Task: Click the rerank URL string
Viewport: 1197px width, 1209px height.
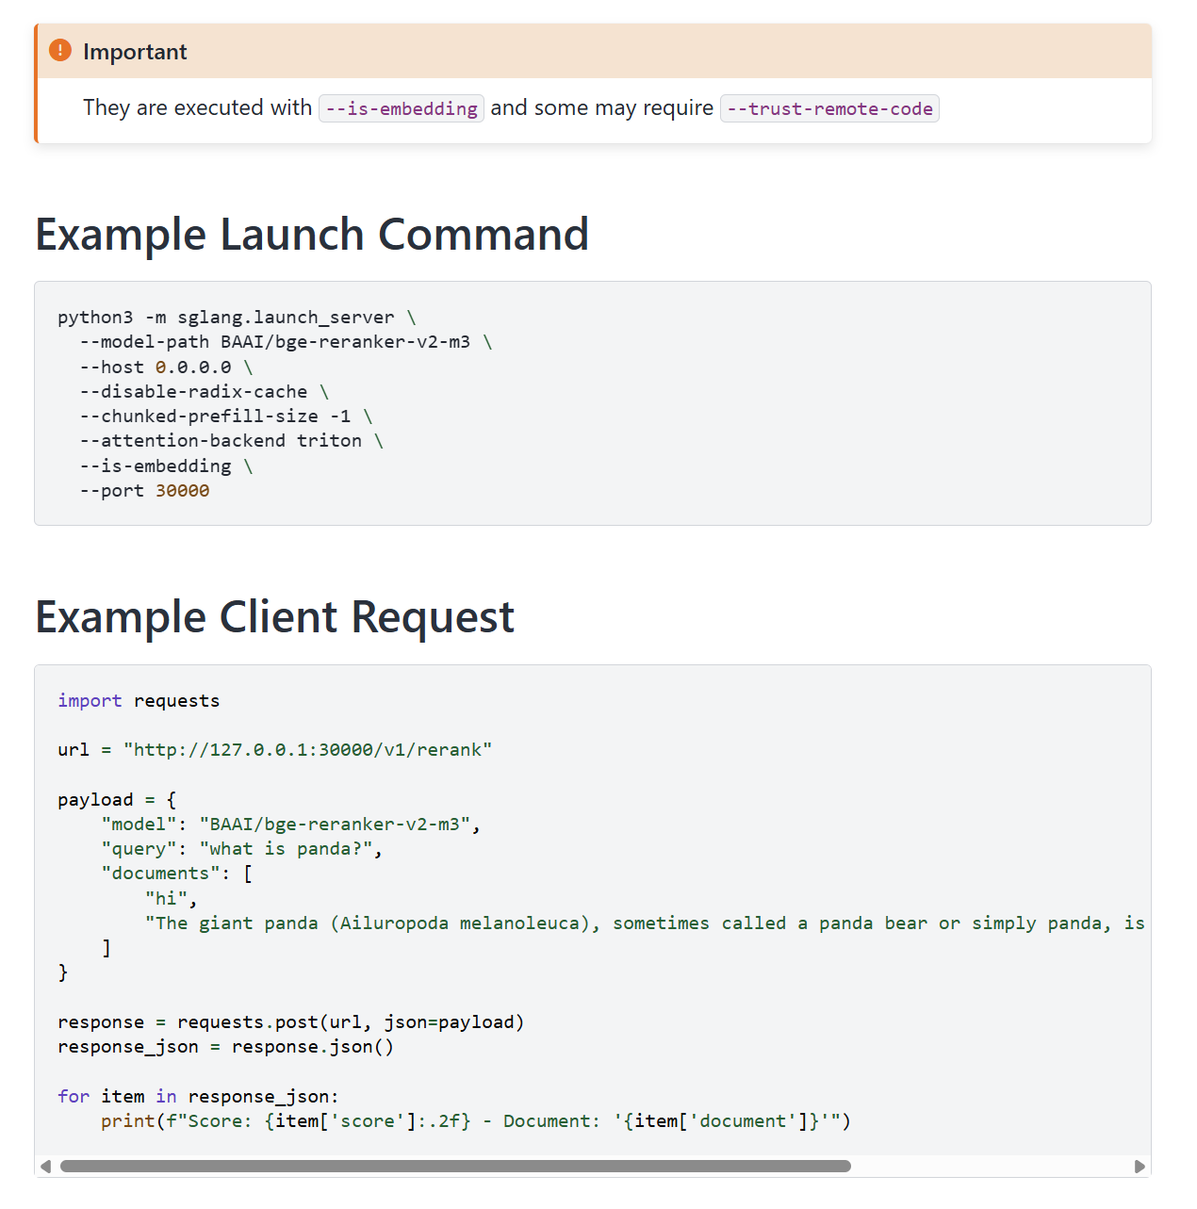Action: [x=307, y=750]
